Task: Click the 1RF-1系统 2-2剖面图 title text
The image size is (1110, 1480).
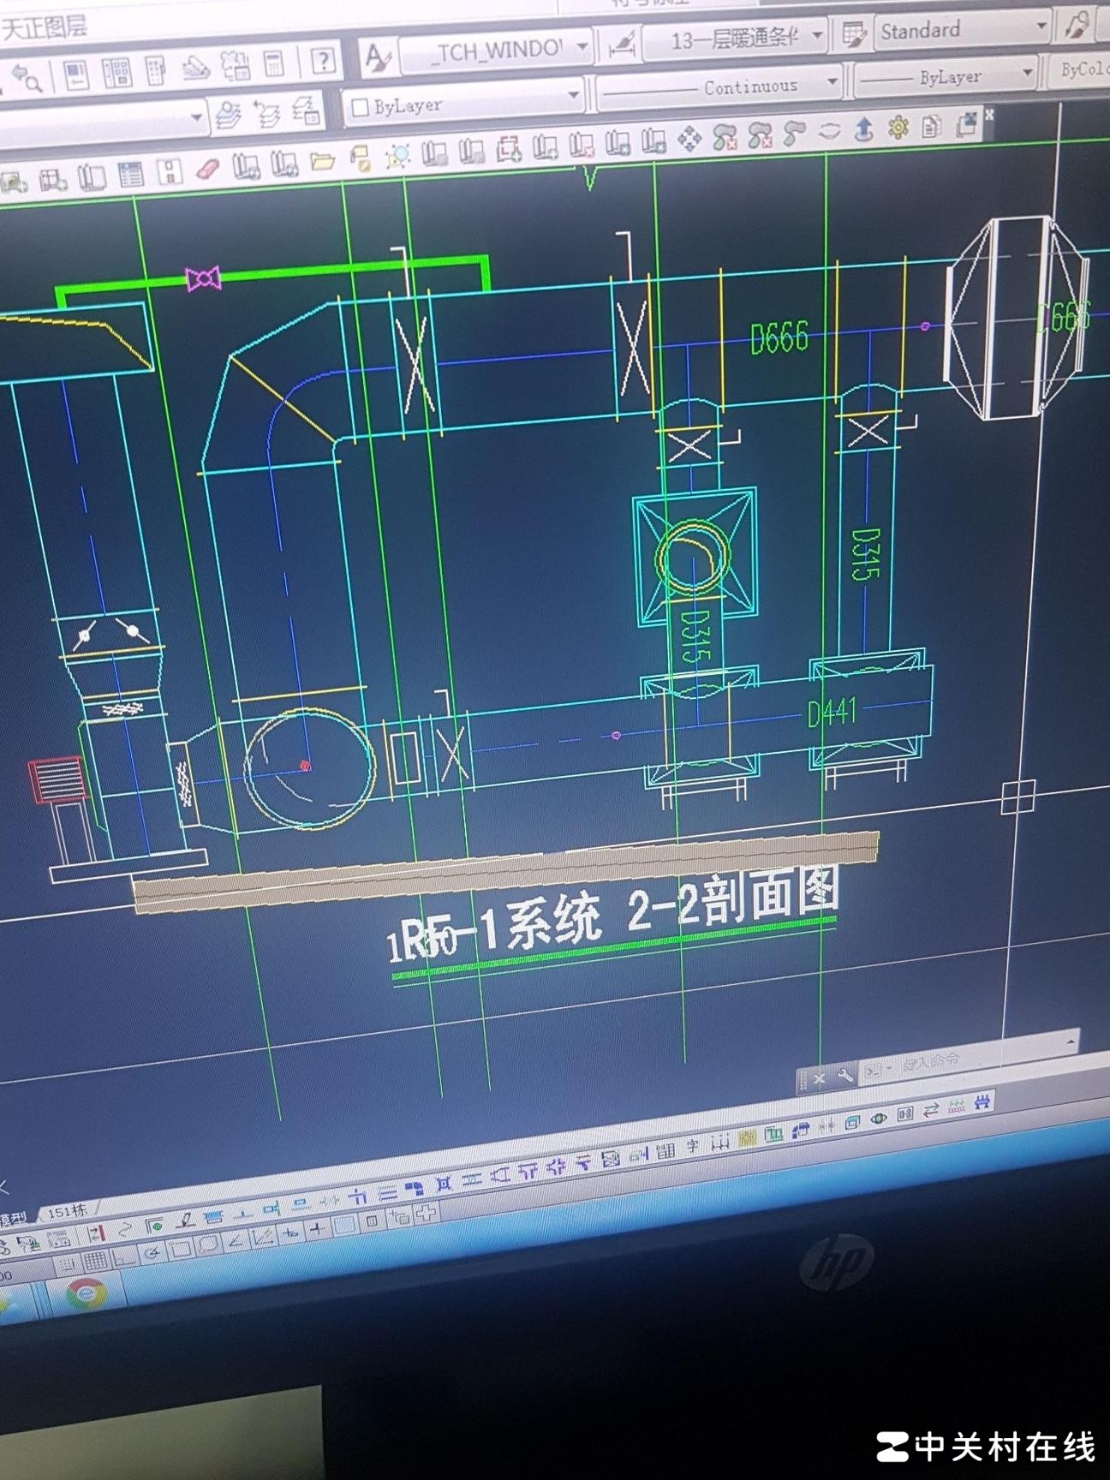Action: tap(612, 916)
